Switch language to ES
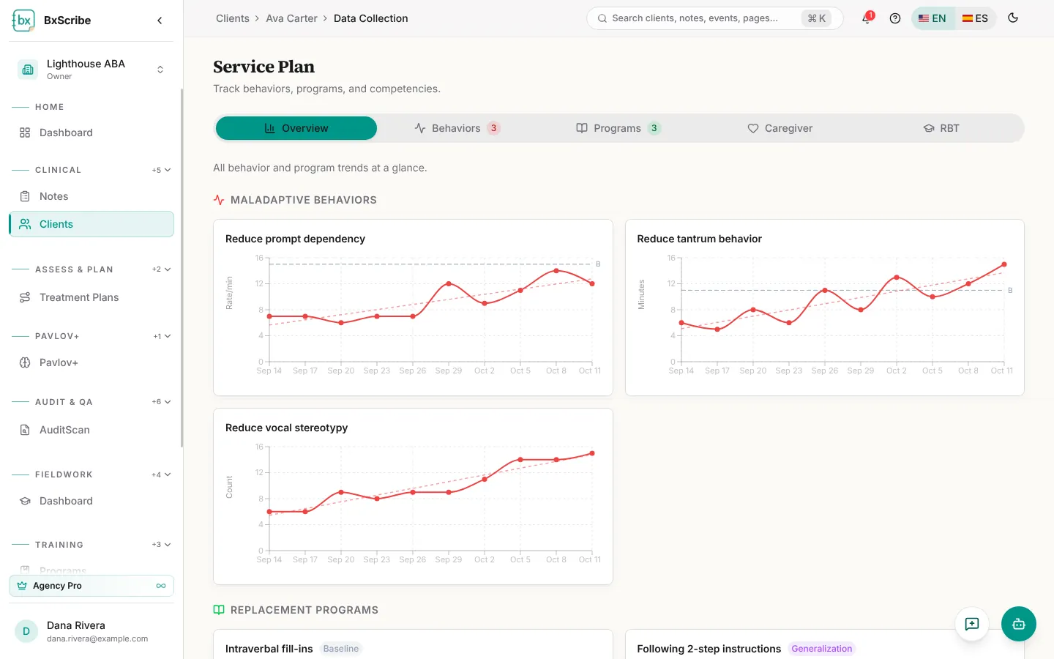 pyautogui.click(x=975, y=18)
